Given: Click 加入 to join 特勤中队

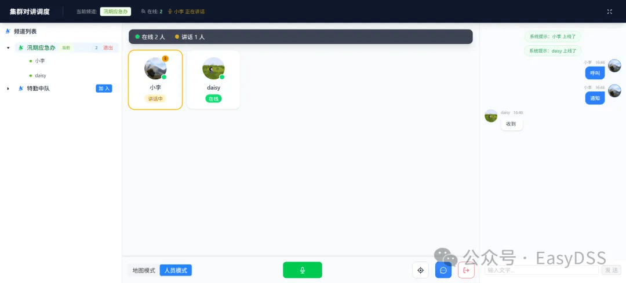Looking at the screenshot, I should 104,89.
